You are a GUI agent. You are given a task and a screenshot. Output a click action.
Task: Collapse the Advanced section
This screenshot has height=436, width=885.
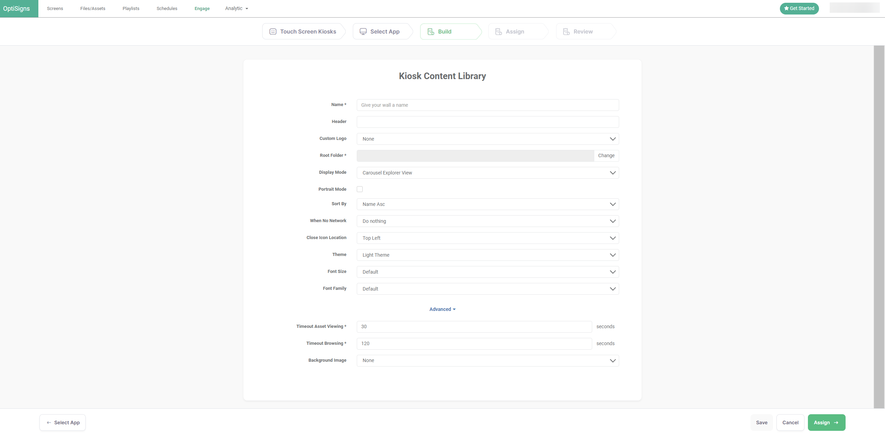(x=442, y=309)
